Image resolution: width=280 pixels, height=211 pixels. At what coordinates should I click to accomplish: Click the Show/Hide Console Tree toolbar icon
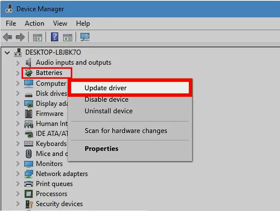click(37, 37)
